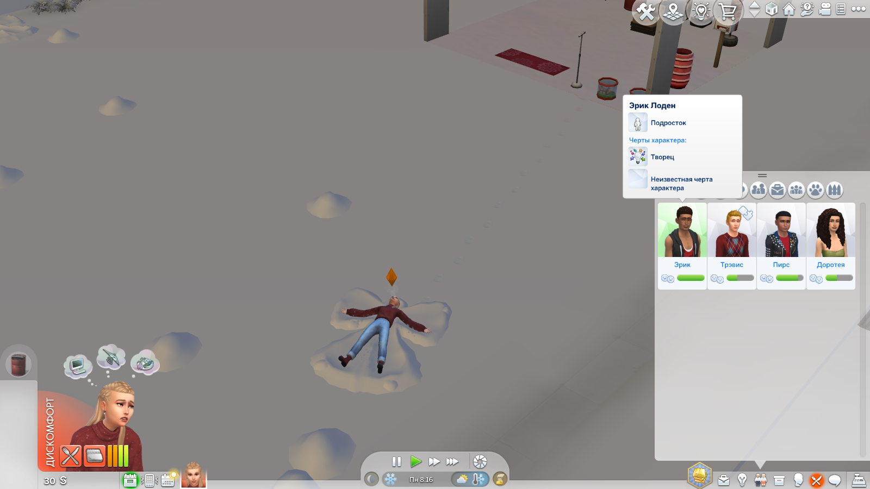The width and height of the screenshot is (870, 489).
Task: Click Доротея's friendship bar
Action: click(839, 278)
